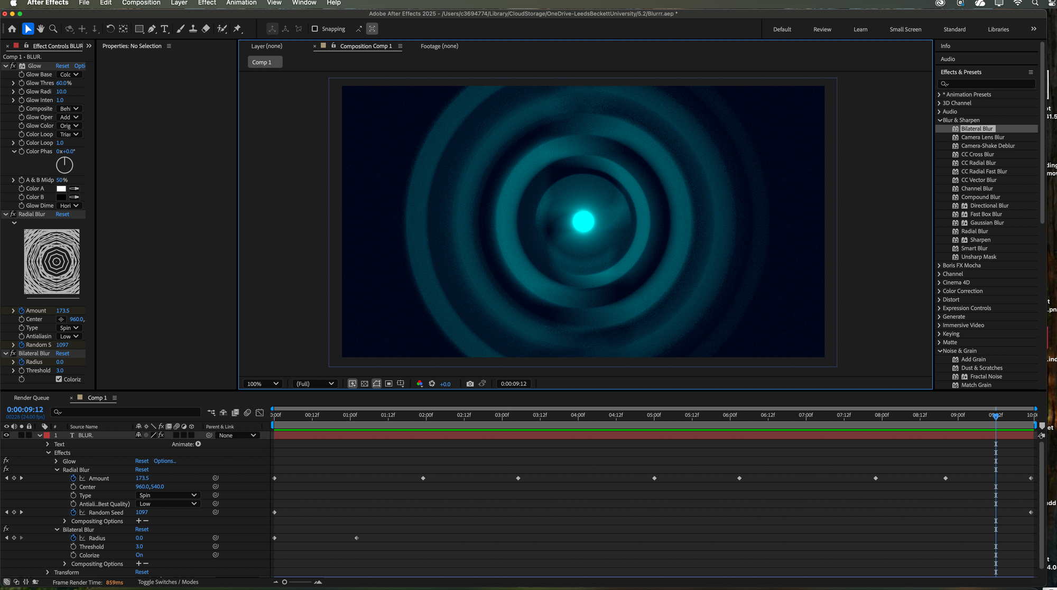Open the 100% magnification dropdown

tap(263, 384)
